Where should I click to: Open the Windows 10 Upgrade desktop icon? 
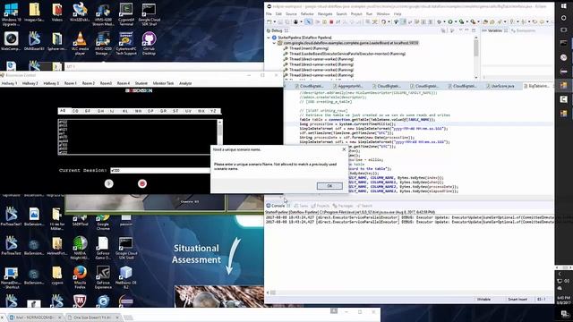pos(11,14)
